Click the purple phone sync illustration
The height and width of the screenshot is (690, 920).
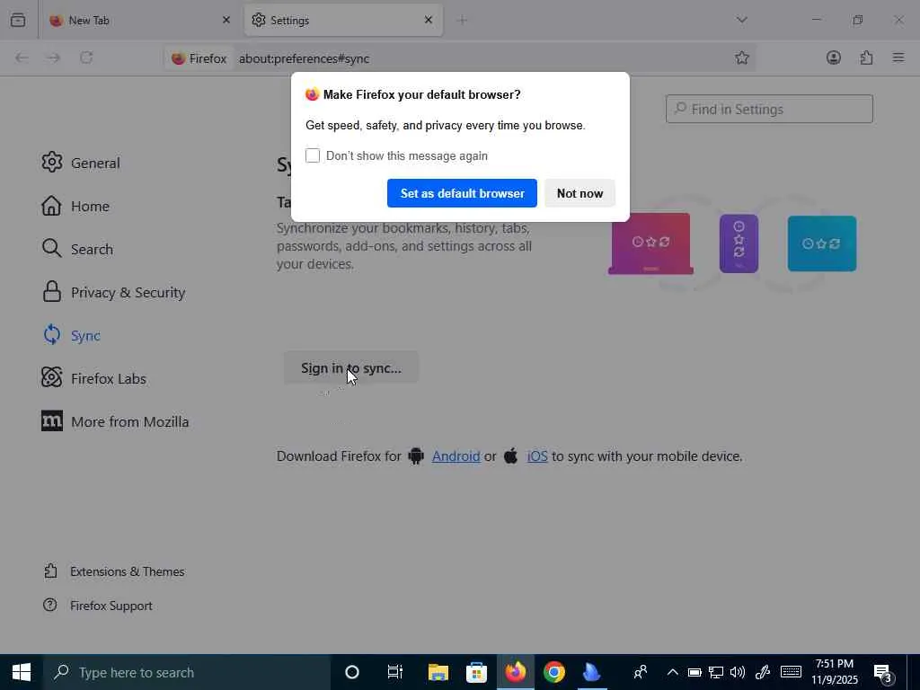(739, 243)
